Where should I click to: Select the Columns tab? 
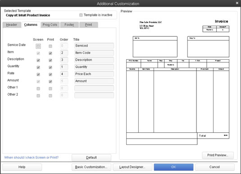coord(31,25)
